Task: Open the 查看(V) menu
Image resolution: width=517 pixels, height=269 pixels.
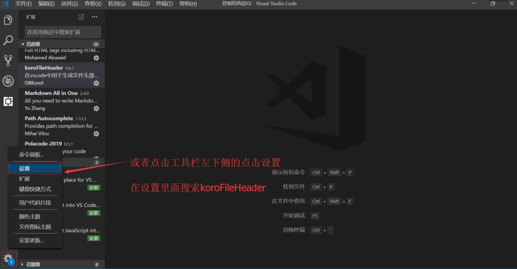Action: [x=93, y=3]
